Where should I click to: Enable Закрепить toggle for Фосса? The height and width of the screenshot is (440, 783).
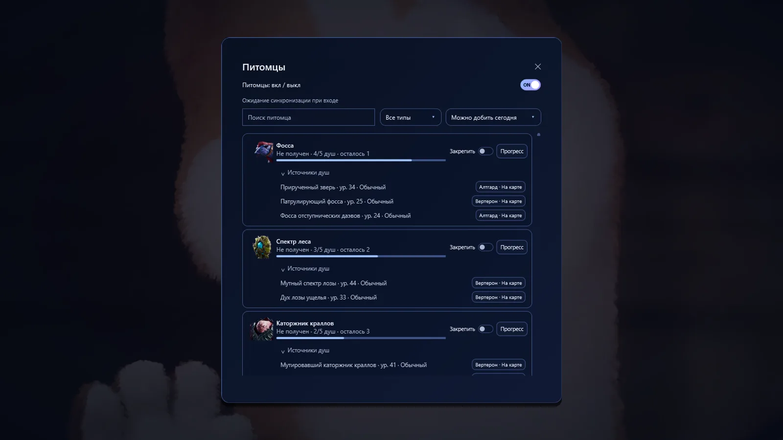coord(485,151)
